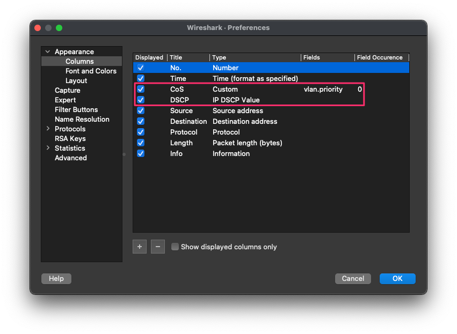The width and height of the screenshot is (457, 334).
Task: Select the 'Source address' type cell
Action: point(238,110)
